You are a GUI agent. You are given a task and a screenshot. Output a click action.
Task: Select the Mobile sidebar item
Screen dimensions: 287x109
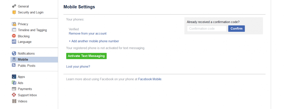[34, 60]
